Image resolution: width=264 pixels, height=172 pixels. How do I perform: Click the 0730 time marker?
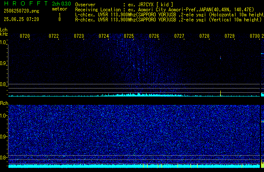pyautogui.click(x=255, y=36)
